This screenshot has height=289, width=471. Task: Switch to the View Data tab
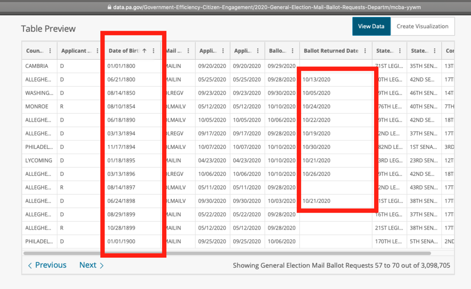click(x=371, y=26)
